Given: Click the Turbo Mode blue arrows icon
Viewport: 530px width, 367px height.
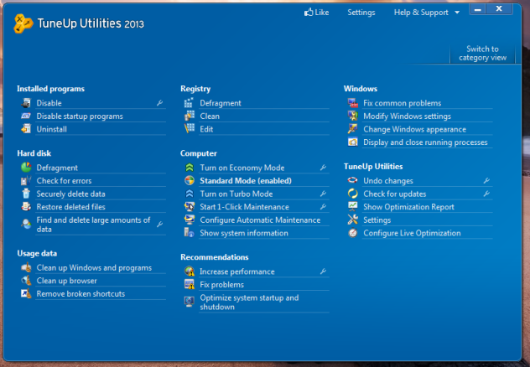Looking at the screenshot, I should pyautogui.click(x=190, y=194).
